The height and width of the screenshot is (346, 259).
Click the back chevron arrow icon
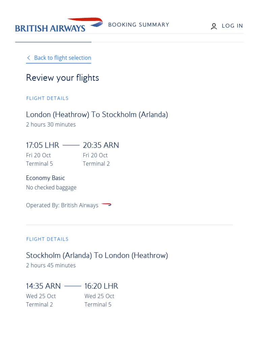(29, 58)
